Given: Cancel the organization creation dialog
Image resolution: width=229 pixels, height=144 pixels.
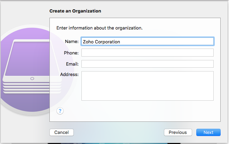Looking at the screenshot, I should [62, 132].
